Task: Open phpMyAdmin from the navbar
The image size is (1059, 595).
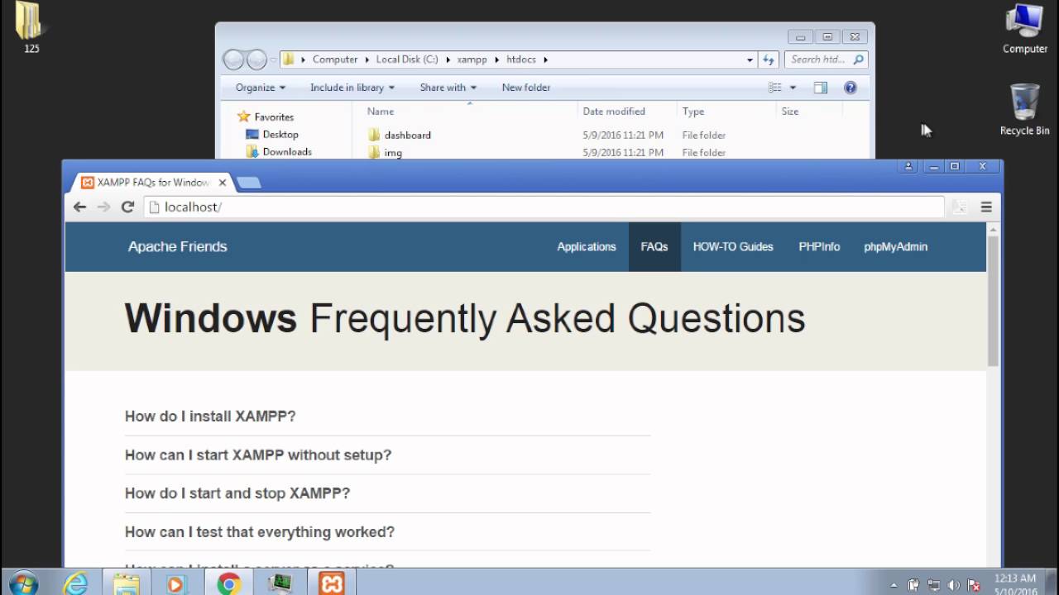Action: [895, 246]
